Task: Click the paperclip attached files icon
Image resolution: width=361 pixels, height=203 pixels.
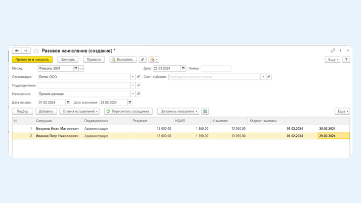Action: 143,60
